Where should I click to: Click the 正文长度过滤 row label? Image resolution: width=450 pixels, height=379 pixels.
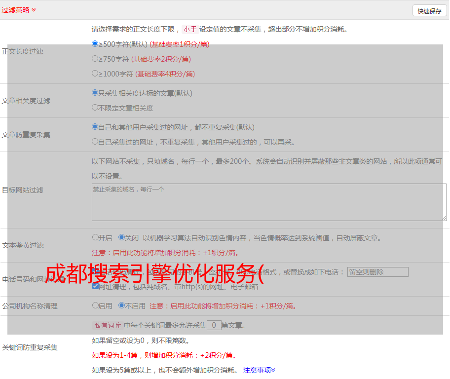click(x=22, y=51)
